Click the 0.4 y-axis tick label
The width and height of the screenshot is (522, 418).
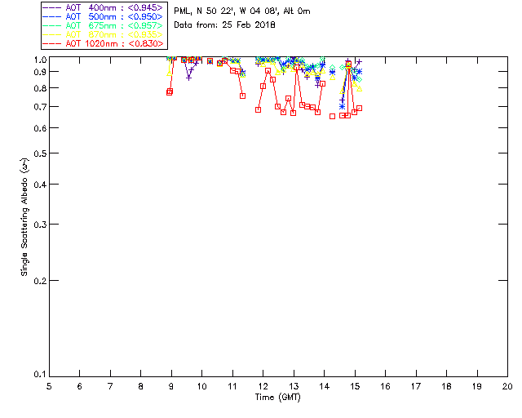[40, 185]
